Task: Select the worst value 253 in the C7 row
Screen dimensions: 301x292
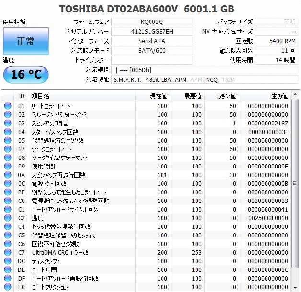Action: coord(197,253)
